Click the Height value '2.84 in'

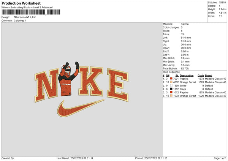222,9
